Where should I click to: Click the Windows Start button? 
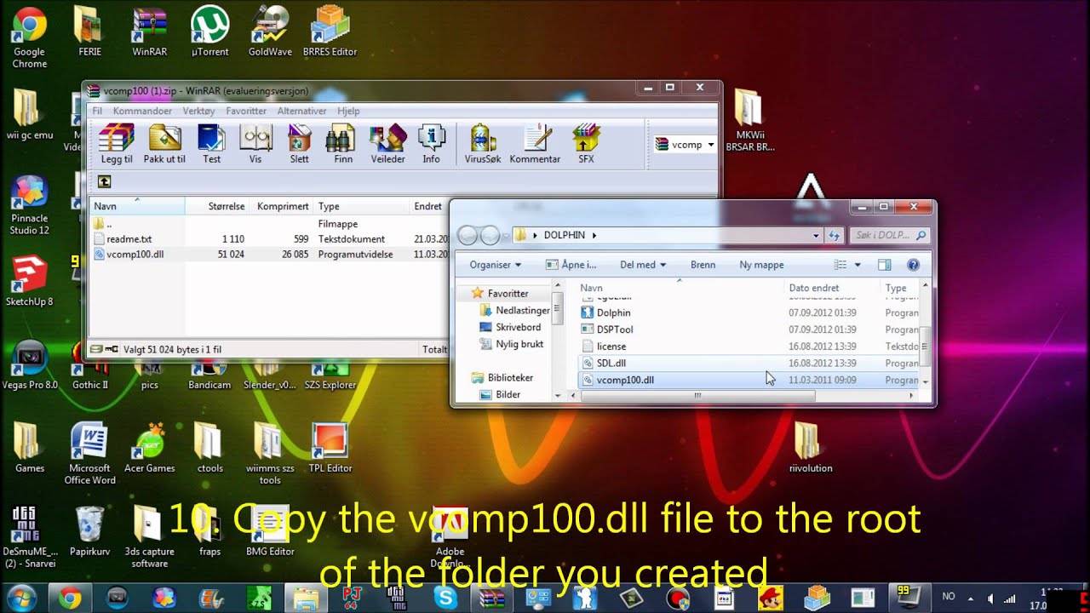point(22,598)
